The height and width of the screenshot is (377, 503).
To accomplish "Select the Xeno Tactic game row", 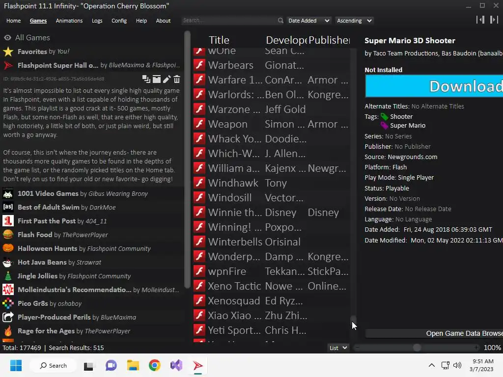I will 271,286.
